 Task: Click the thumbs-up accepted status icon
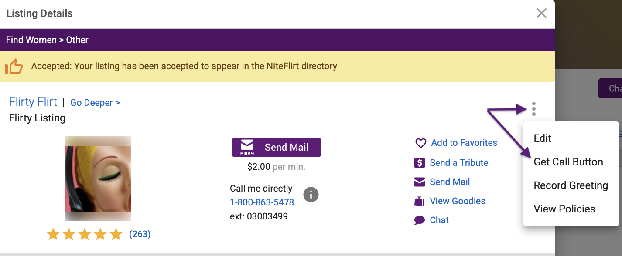coord(14,67)
